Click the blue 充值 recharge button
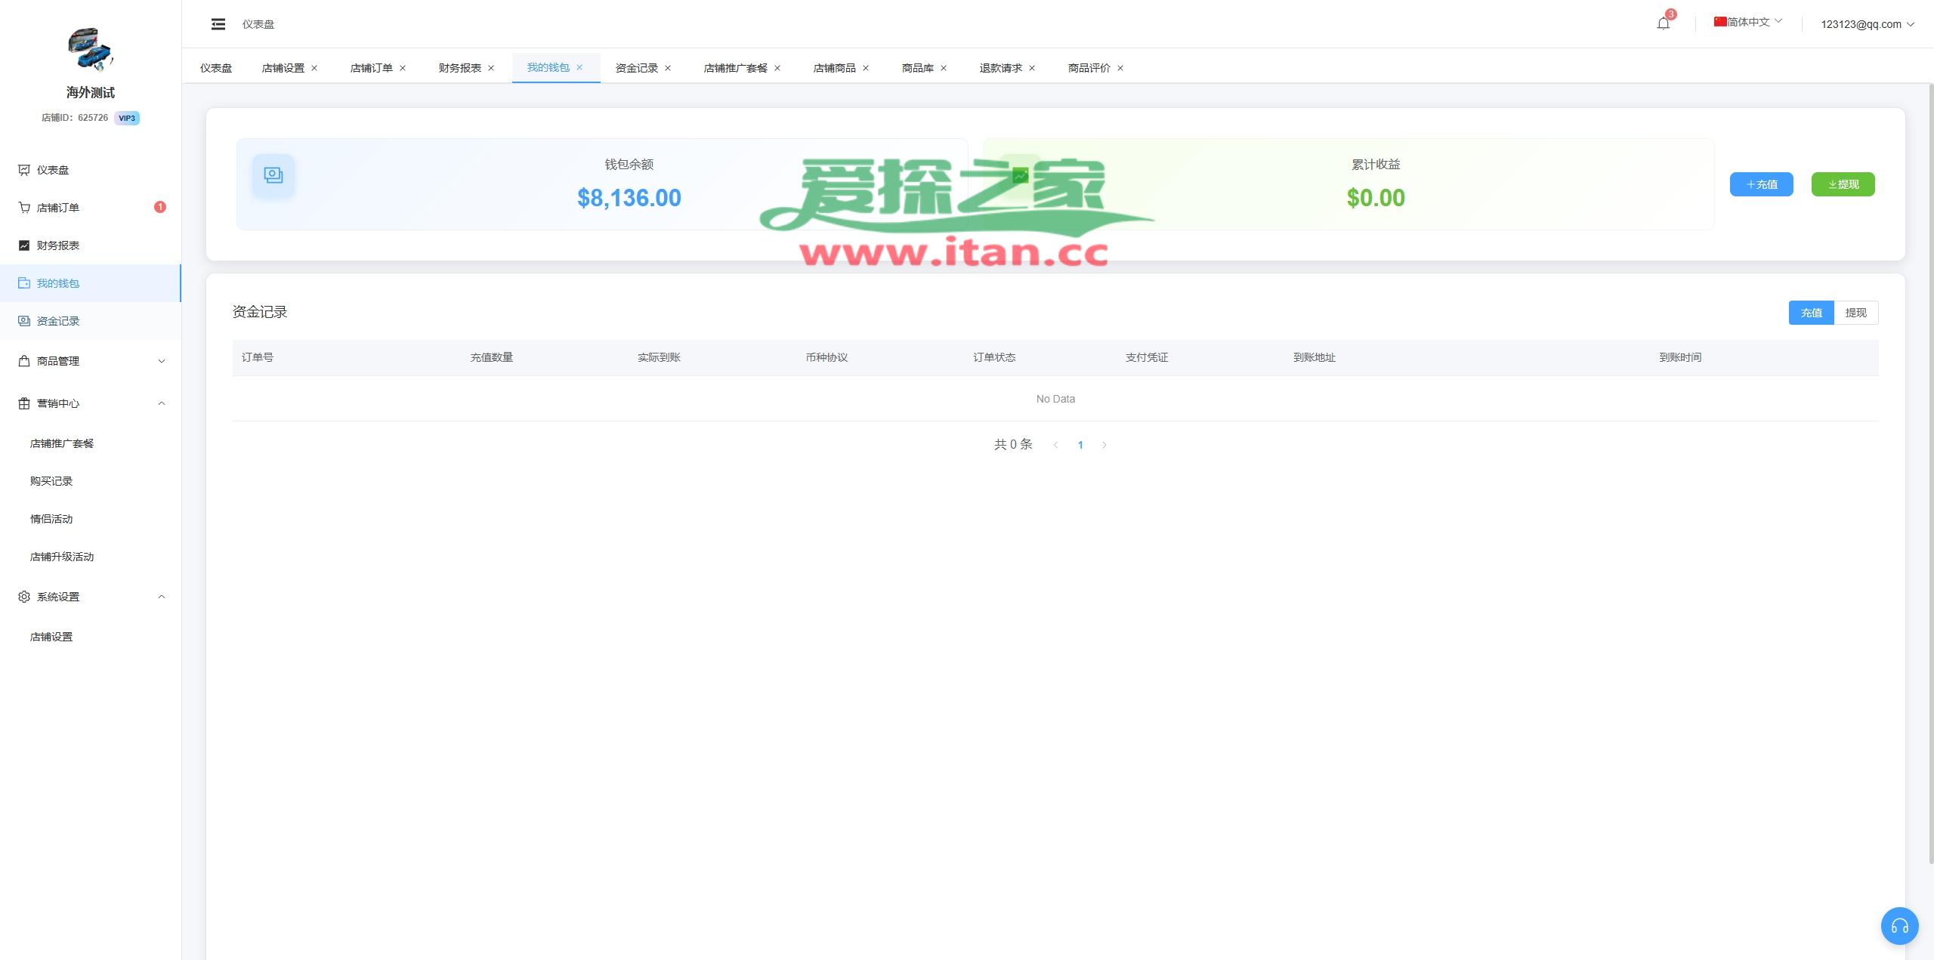 click(1761, 184)
